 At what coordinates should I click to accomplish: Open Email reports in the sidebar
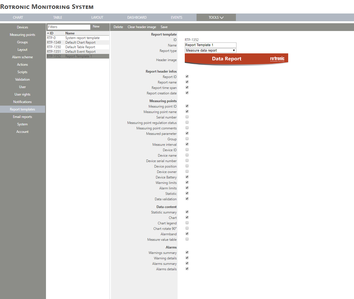point(22,117)
